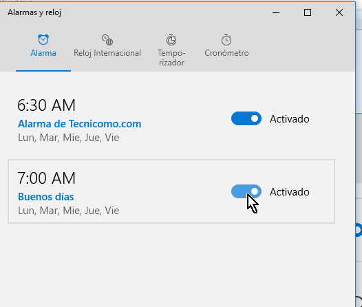The height and width of the screenshot is (307, 362).
Task: Maximize the Alarmas y reloj window
Action: coord(307,12)
